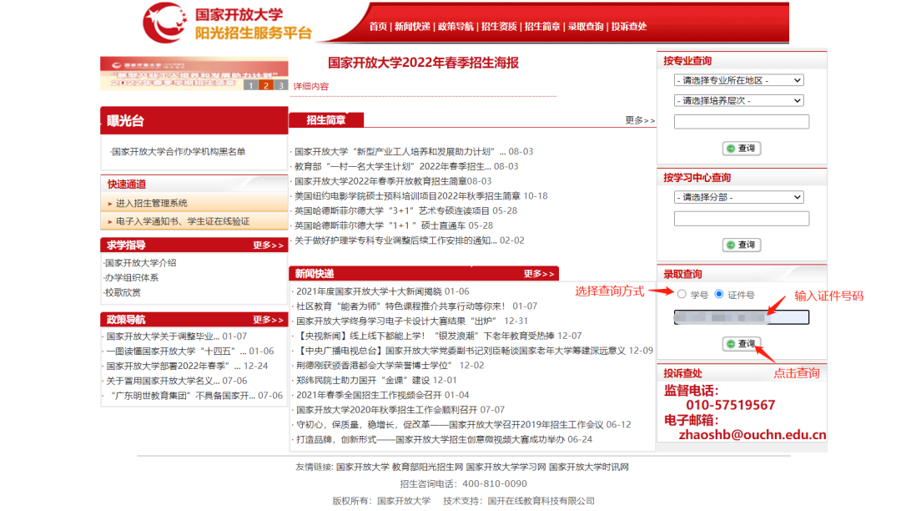Switch banner to slide 2

(266, 85)
